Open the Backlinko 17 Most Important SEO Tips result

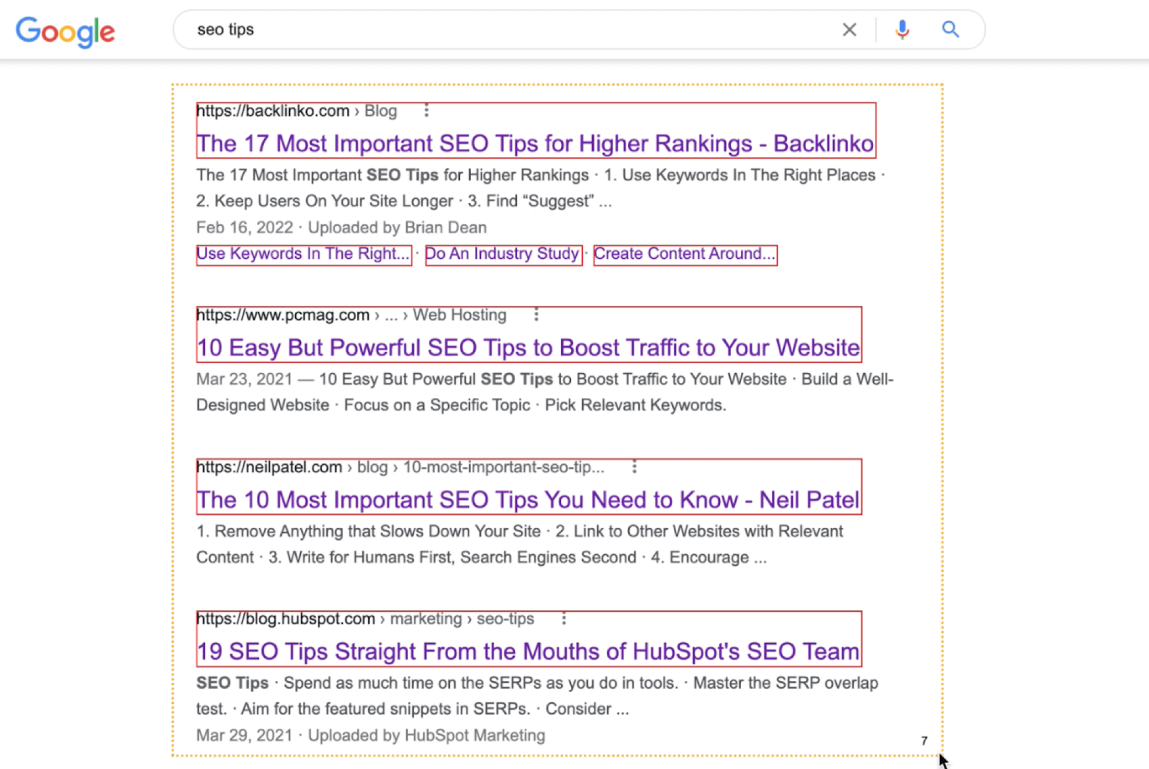pyautogui.click(x=535, y=144)
